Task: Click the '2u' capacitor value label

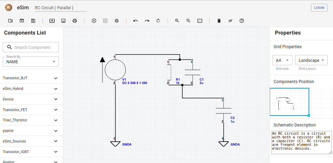Action: click(x=201, y=83)
